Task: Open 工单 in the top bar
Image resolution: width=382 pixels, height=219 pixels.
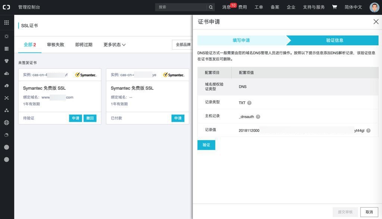Action: pyautogui.click(x=259, y=7)
